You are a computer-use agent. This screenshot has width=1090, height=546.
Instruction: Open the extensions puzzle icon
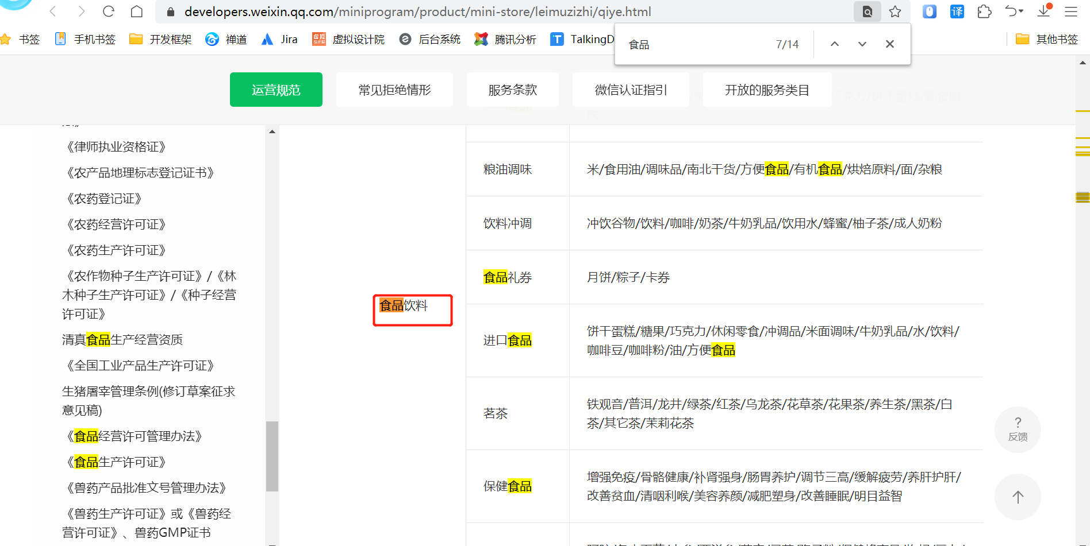pyautogui.click(x=984, y=11)
